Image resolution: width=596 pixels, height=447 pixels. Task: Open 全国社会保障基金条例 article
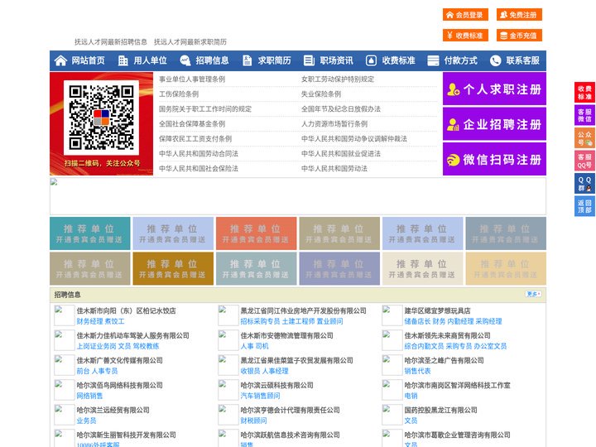tap(192, 123)
